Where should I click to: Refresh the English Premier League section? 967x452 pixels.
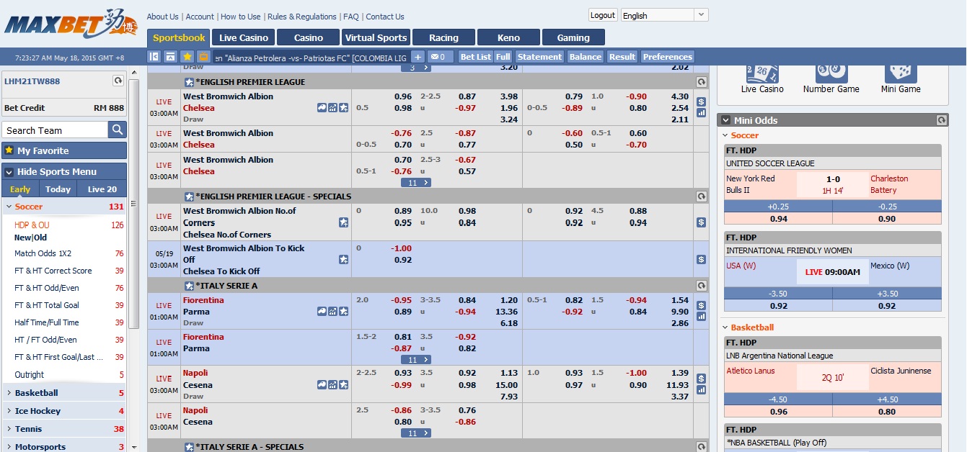coord(701,82)
